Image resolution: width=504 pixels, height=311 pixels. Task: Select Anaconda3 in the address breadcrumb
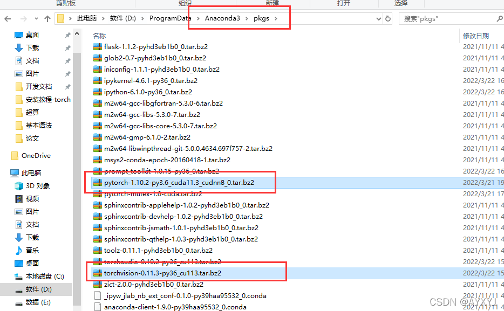pyautogui.click(x=222, y=18)
